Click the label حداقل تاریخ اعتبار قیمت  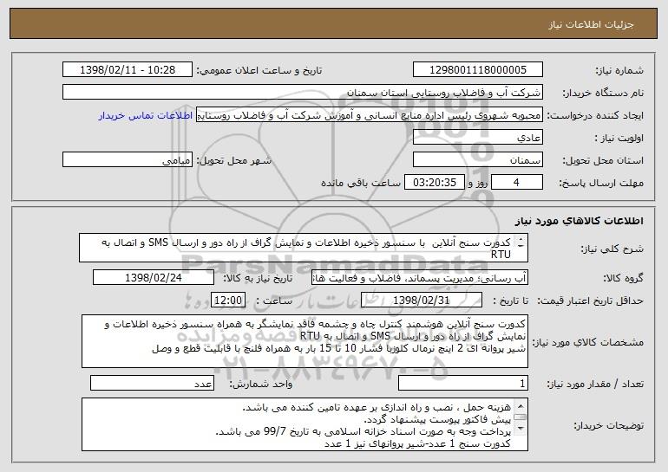(x=590, y=301)
